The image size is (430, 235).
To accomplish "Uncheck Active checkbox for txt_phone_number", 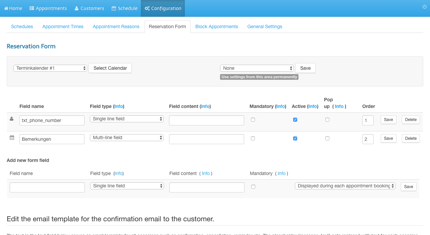I will 295,120.
